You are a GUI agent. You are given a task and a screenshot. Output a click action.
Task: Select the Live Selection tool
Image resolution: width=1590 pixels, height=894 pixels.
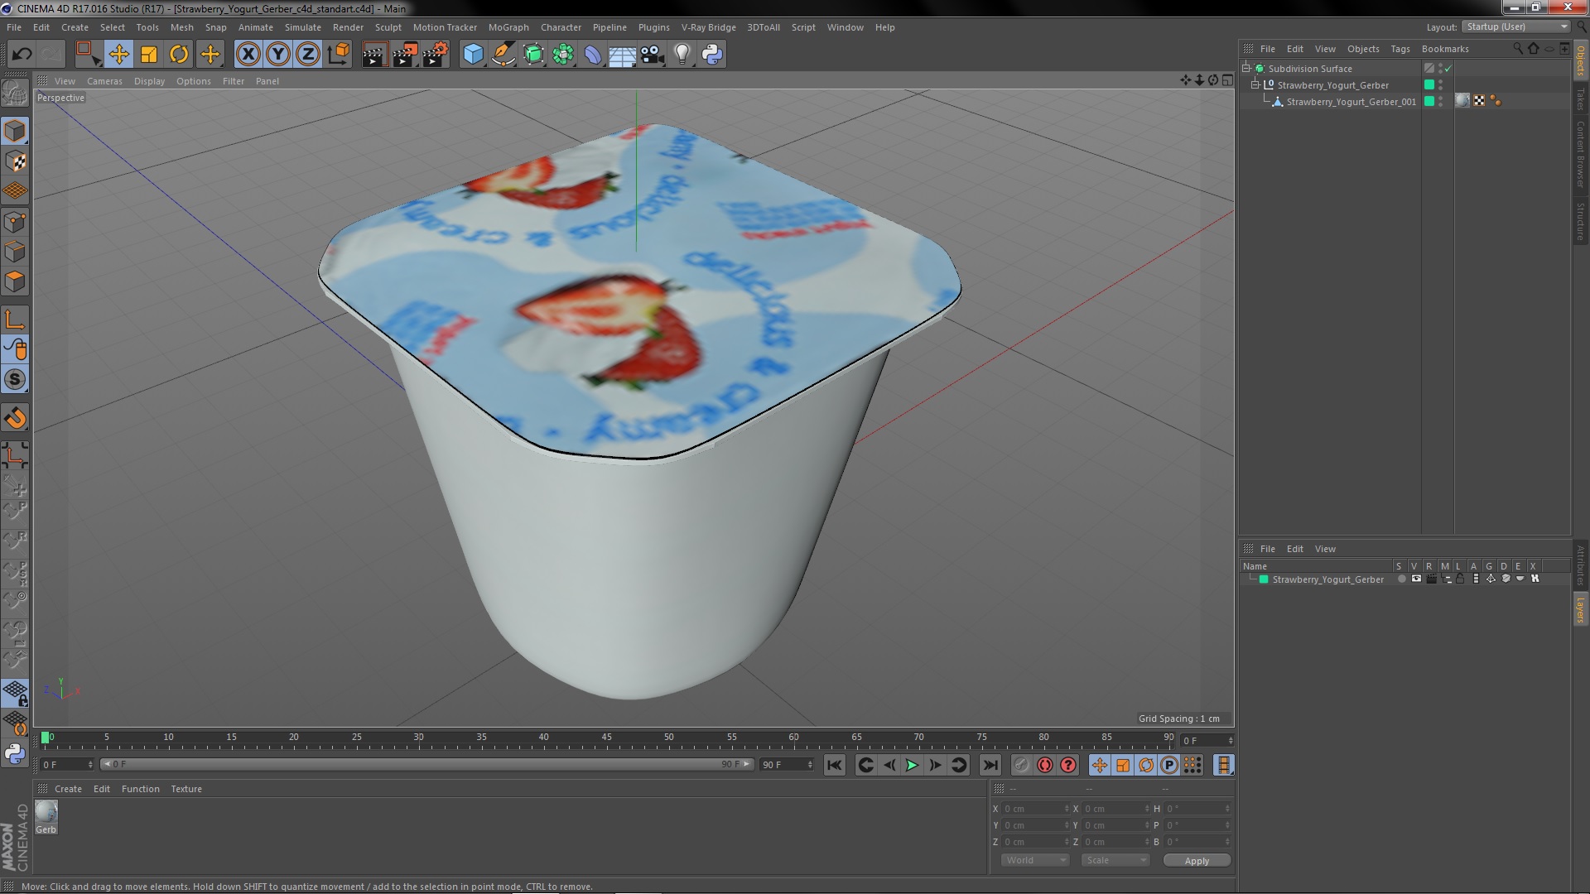(x=87, y=55)
